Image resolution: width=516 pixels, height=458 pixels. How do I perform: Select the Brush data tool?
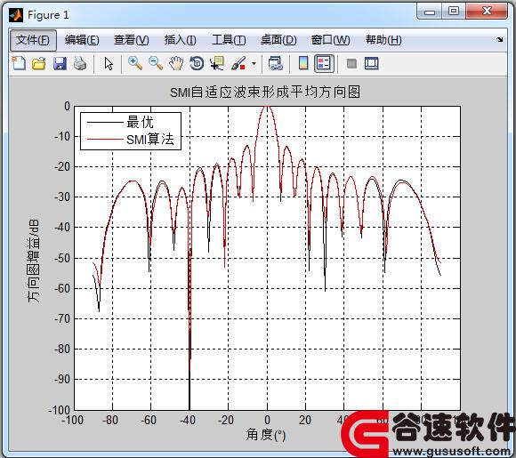[238, 63]
